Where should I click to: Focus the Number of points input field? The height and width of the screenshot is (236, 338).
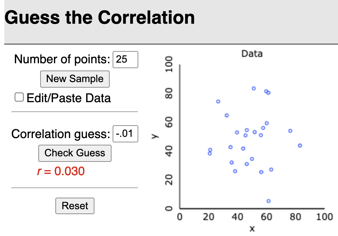(125, 59)
